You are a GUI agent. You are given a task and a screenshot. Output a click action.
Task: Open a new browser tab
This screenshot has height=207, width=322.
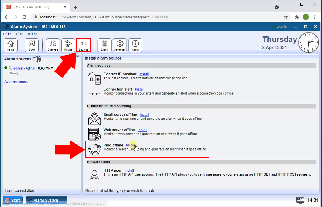[76, 7]
